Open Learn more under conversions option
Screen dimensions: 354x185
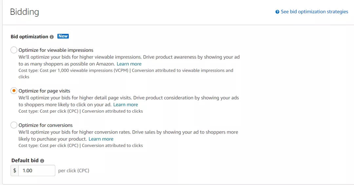pyautogui.click(x=101, y=139)
